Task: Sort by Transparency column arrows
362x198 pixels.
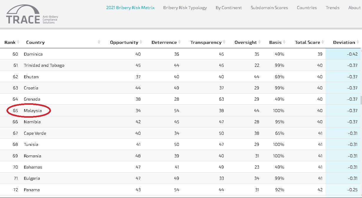Action: 224,42
